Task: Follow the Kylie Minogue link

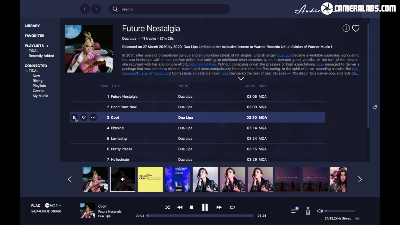Action: pos(355,69)
